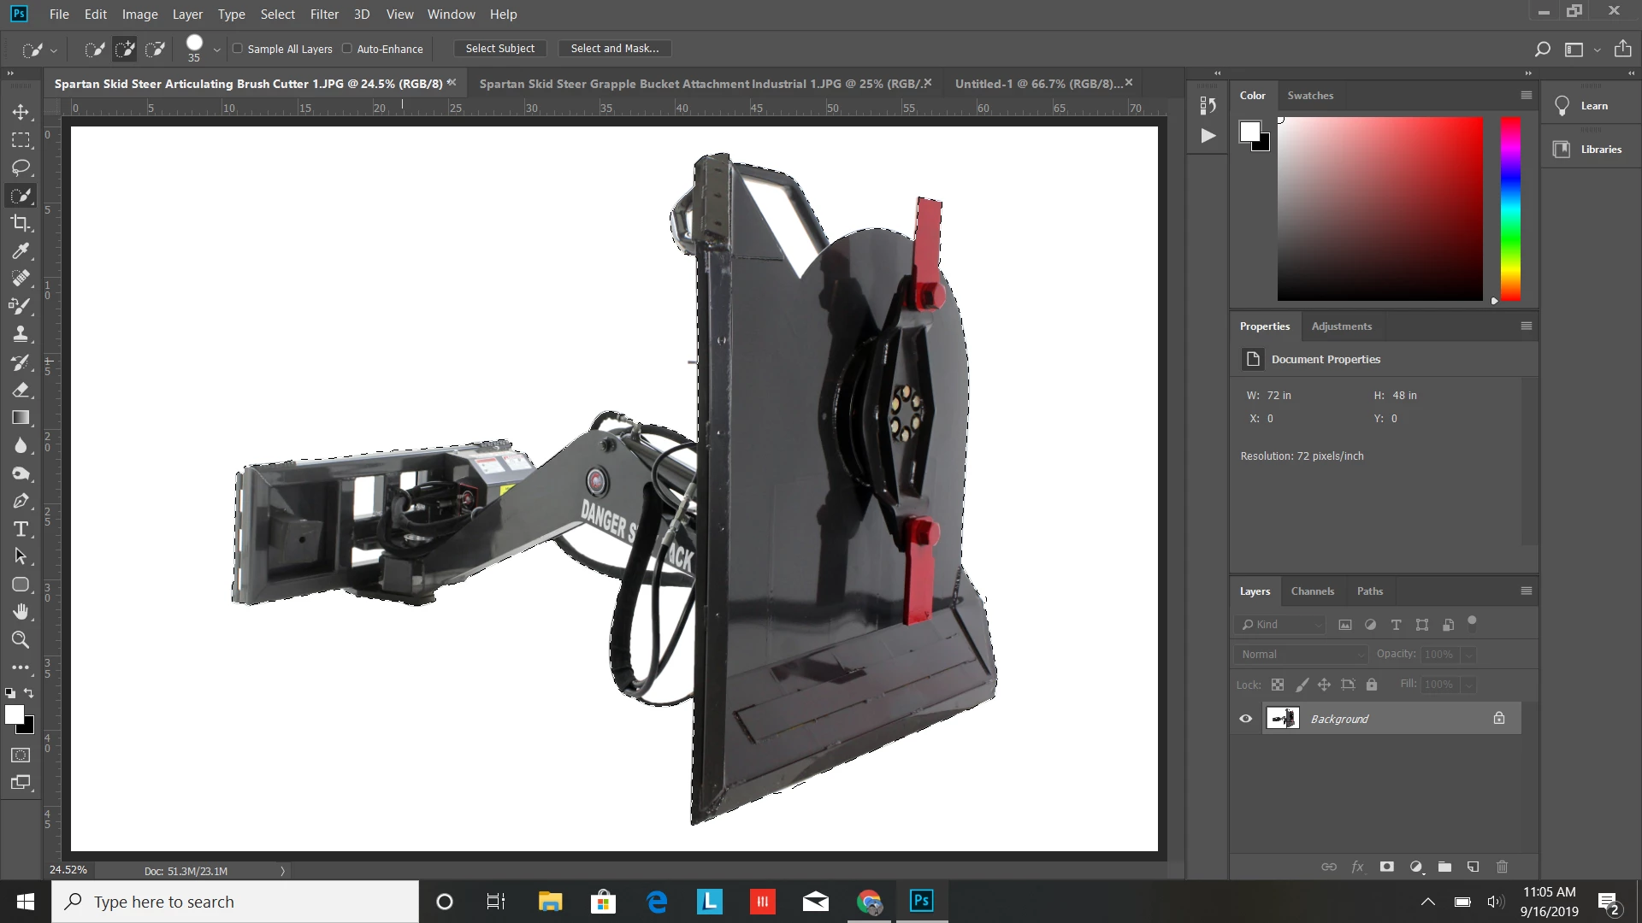Hide the Background layer visibility
Image resolution: width=1642 pixels, height=923 pixels.
1246,719
